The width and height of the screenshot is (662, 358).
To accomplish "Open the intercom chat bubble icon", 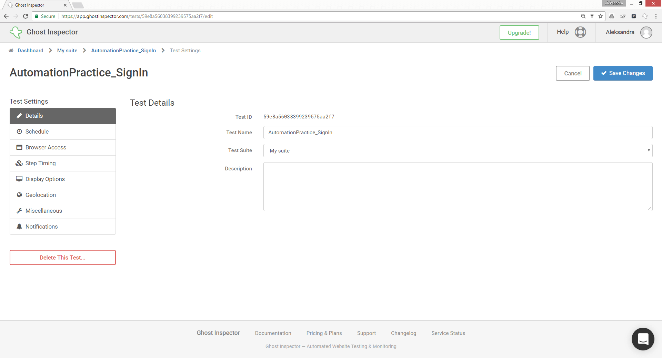I will pos(643,339).
